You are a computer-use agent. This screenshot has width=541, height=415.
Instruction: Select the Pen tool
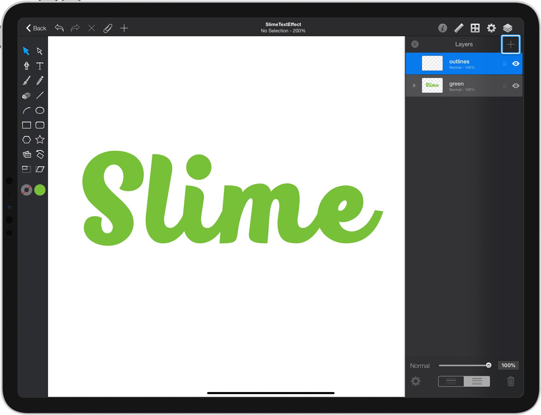click(x=26, y=66)
